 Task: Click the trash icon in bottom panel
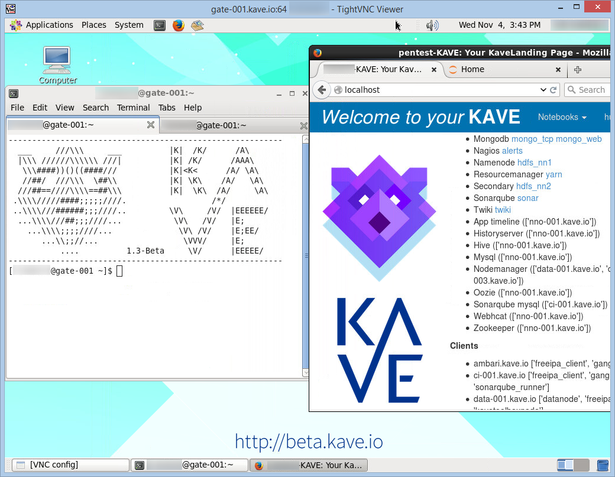(602, 465)
